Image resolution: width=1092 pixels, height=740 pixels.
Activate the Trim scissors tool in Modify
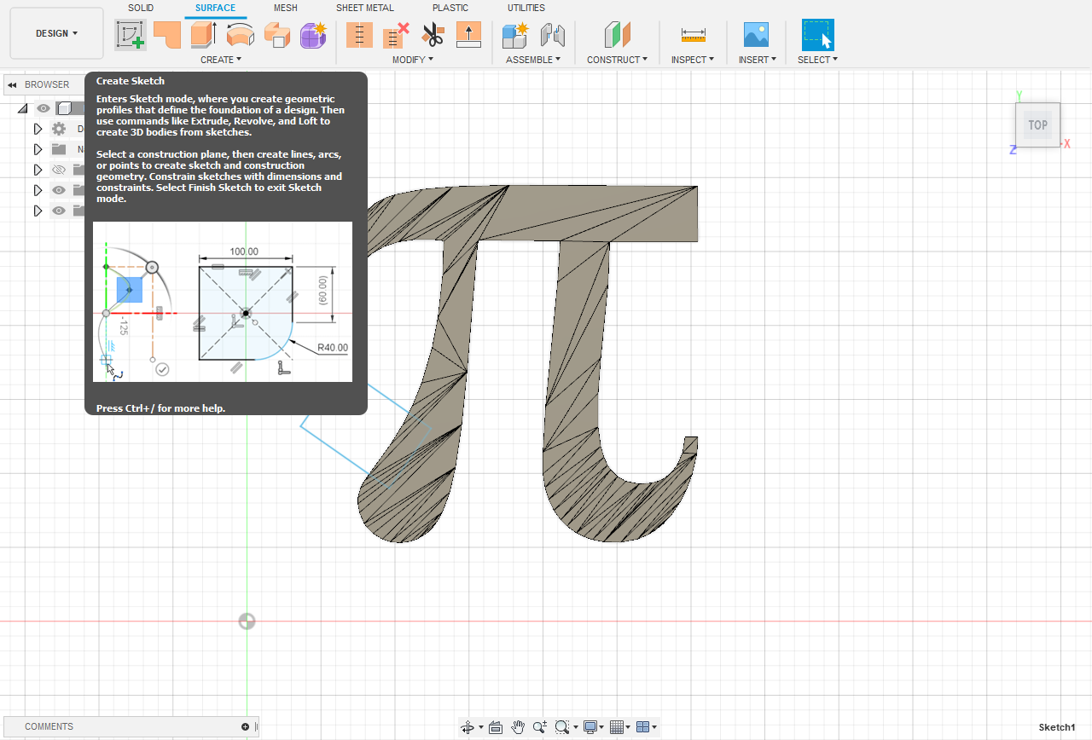(433, 34)
